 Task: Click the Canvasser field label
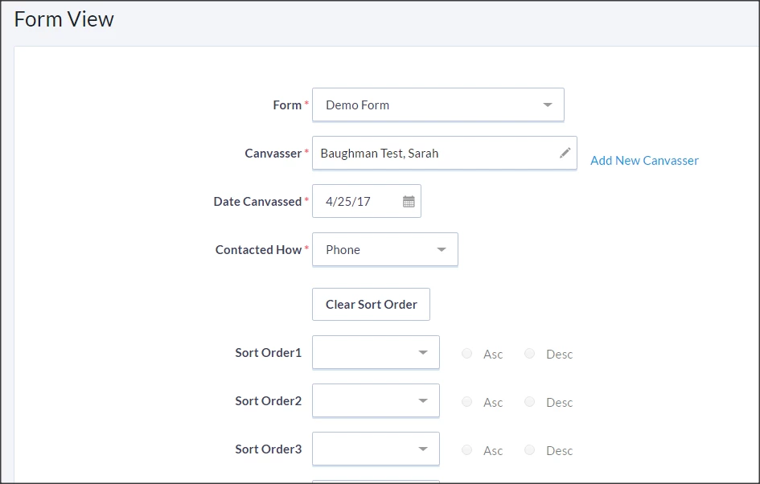point(273,153)
